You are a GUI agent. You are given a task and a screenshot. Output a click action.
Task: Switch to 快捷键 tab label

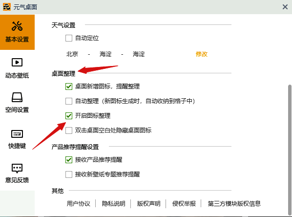point(17,146)
